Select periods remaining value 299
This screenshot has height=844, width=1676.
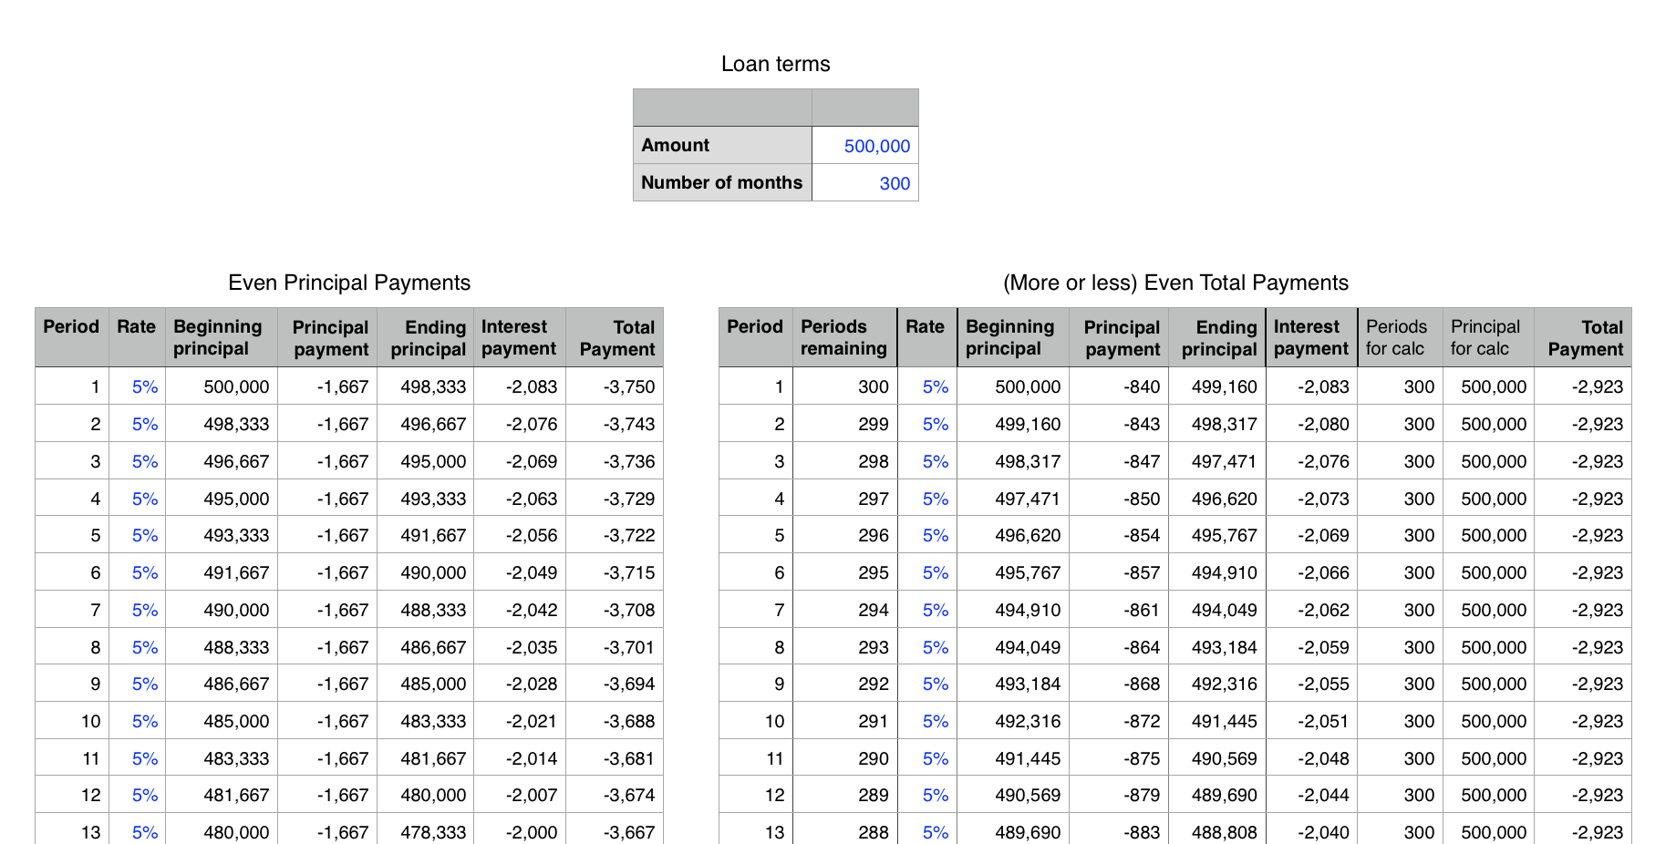coord(844,424)
